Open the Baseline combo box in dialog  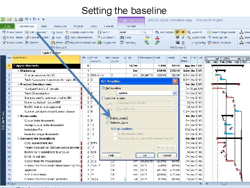[174, 93]
